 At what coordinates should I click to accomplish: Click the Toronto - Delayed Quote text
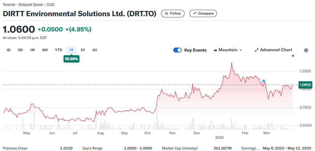click(23, 4)
